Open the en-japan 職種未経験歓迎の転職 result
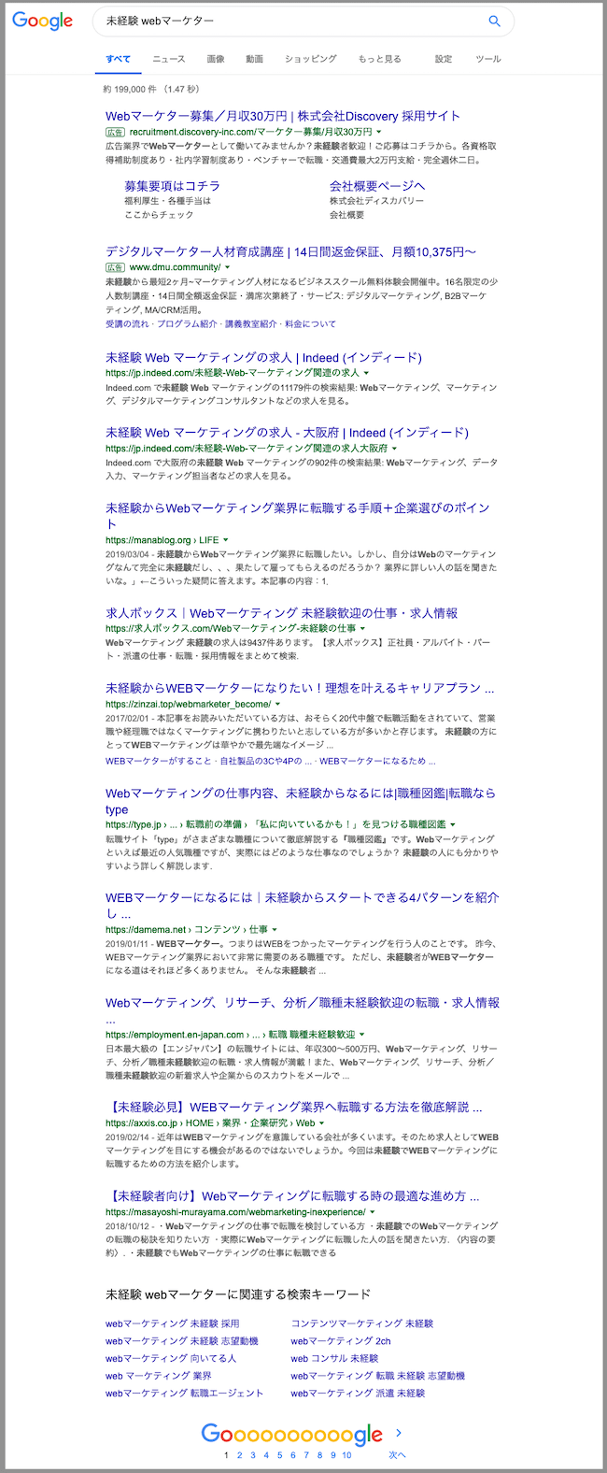The width and height of the screenshot is (607, 1473). pyautogui.click(x=303, y=1010)
